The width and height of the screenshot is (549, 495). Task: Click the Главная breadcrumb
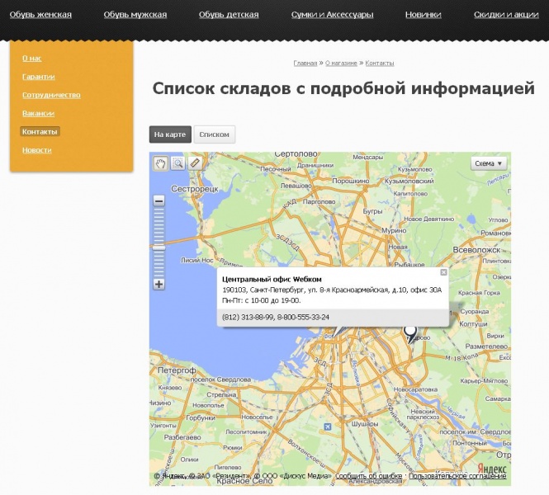[305, 64]
